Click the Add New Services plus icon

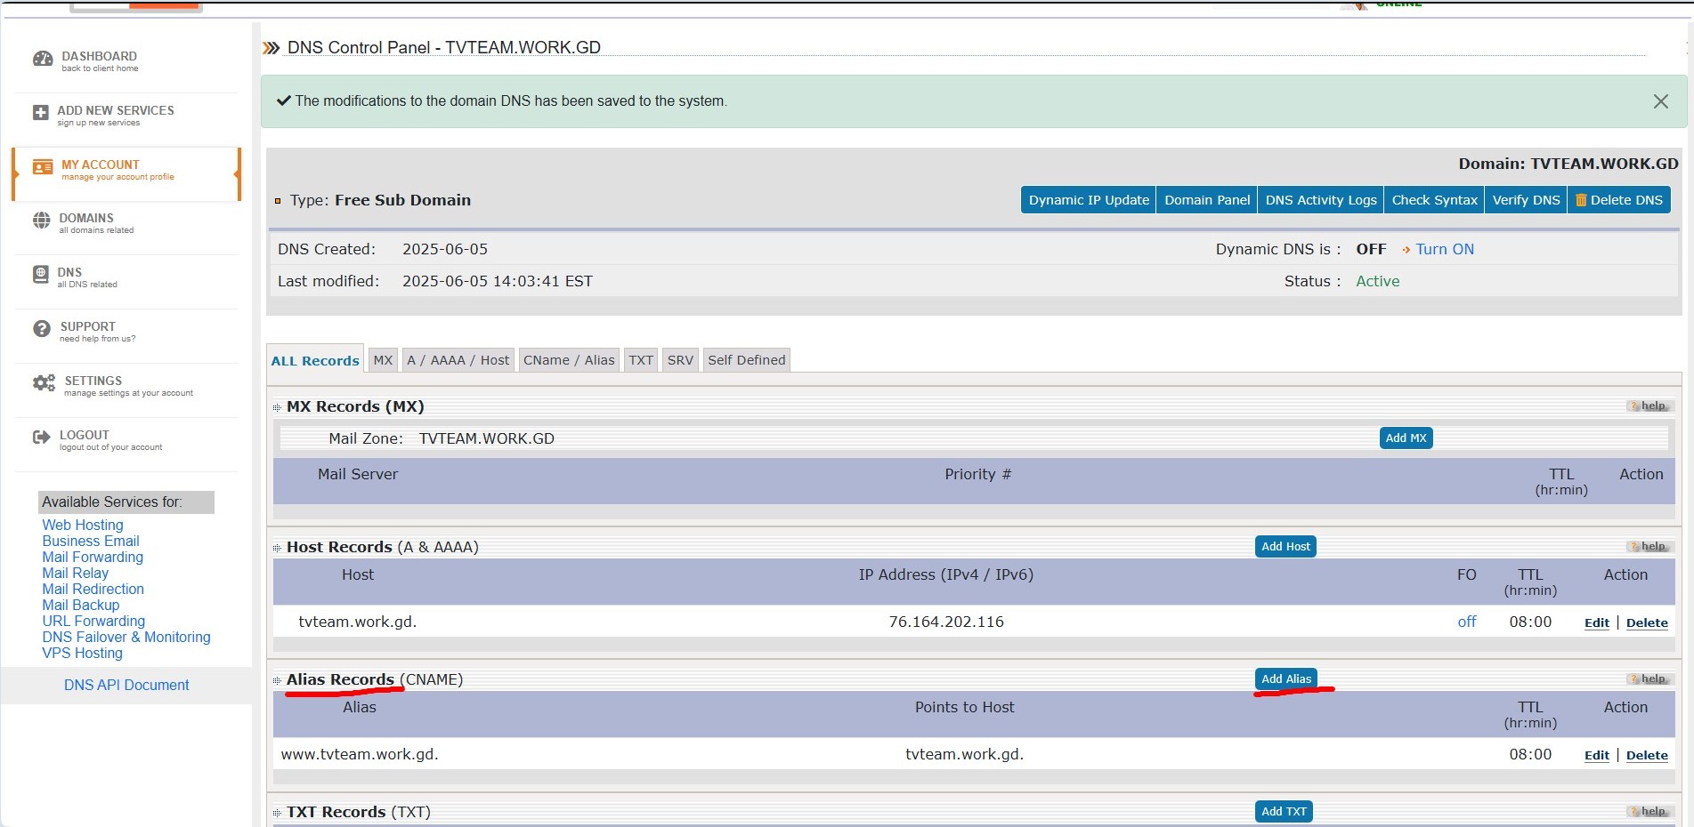pos(40,113)
